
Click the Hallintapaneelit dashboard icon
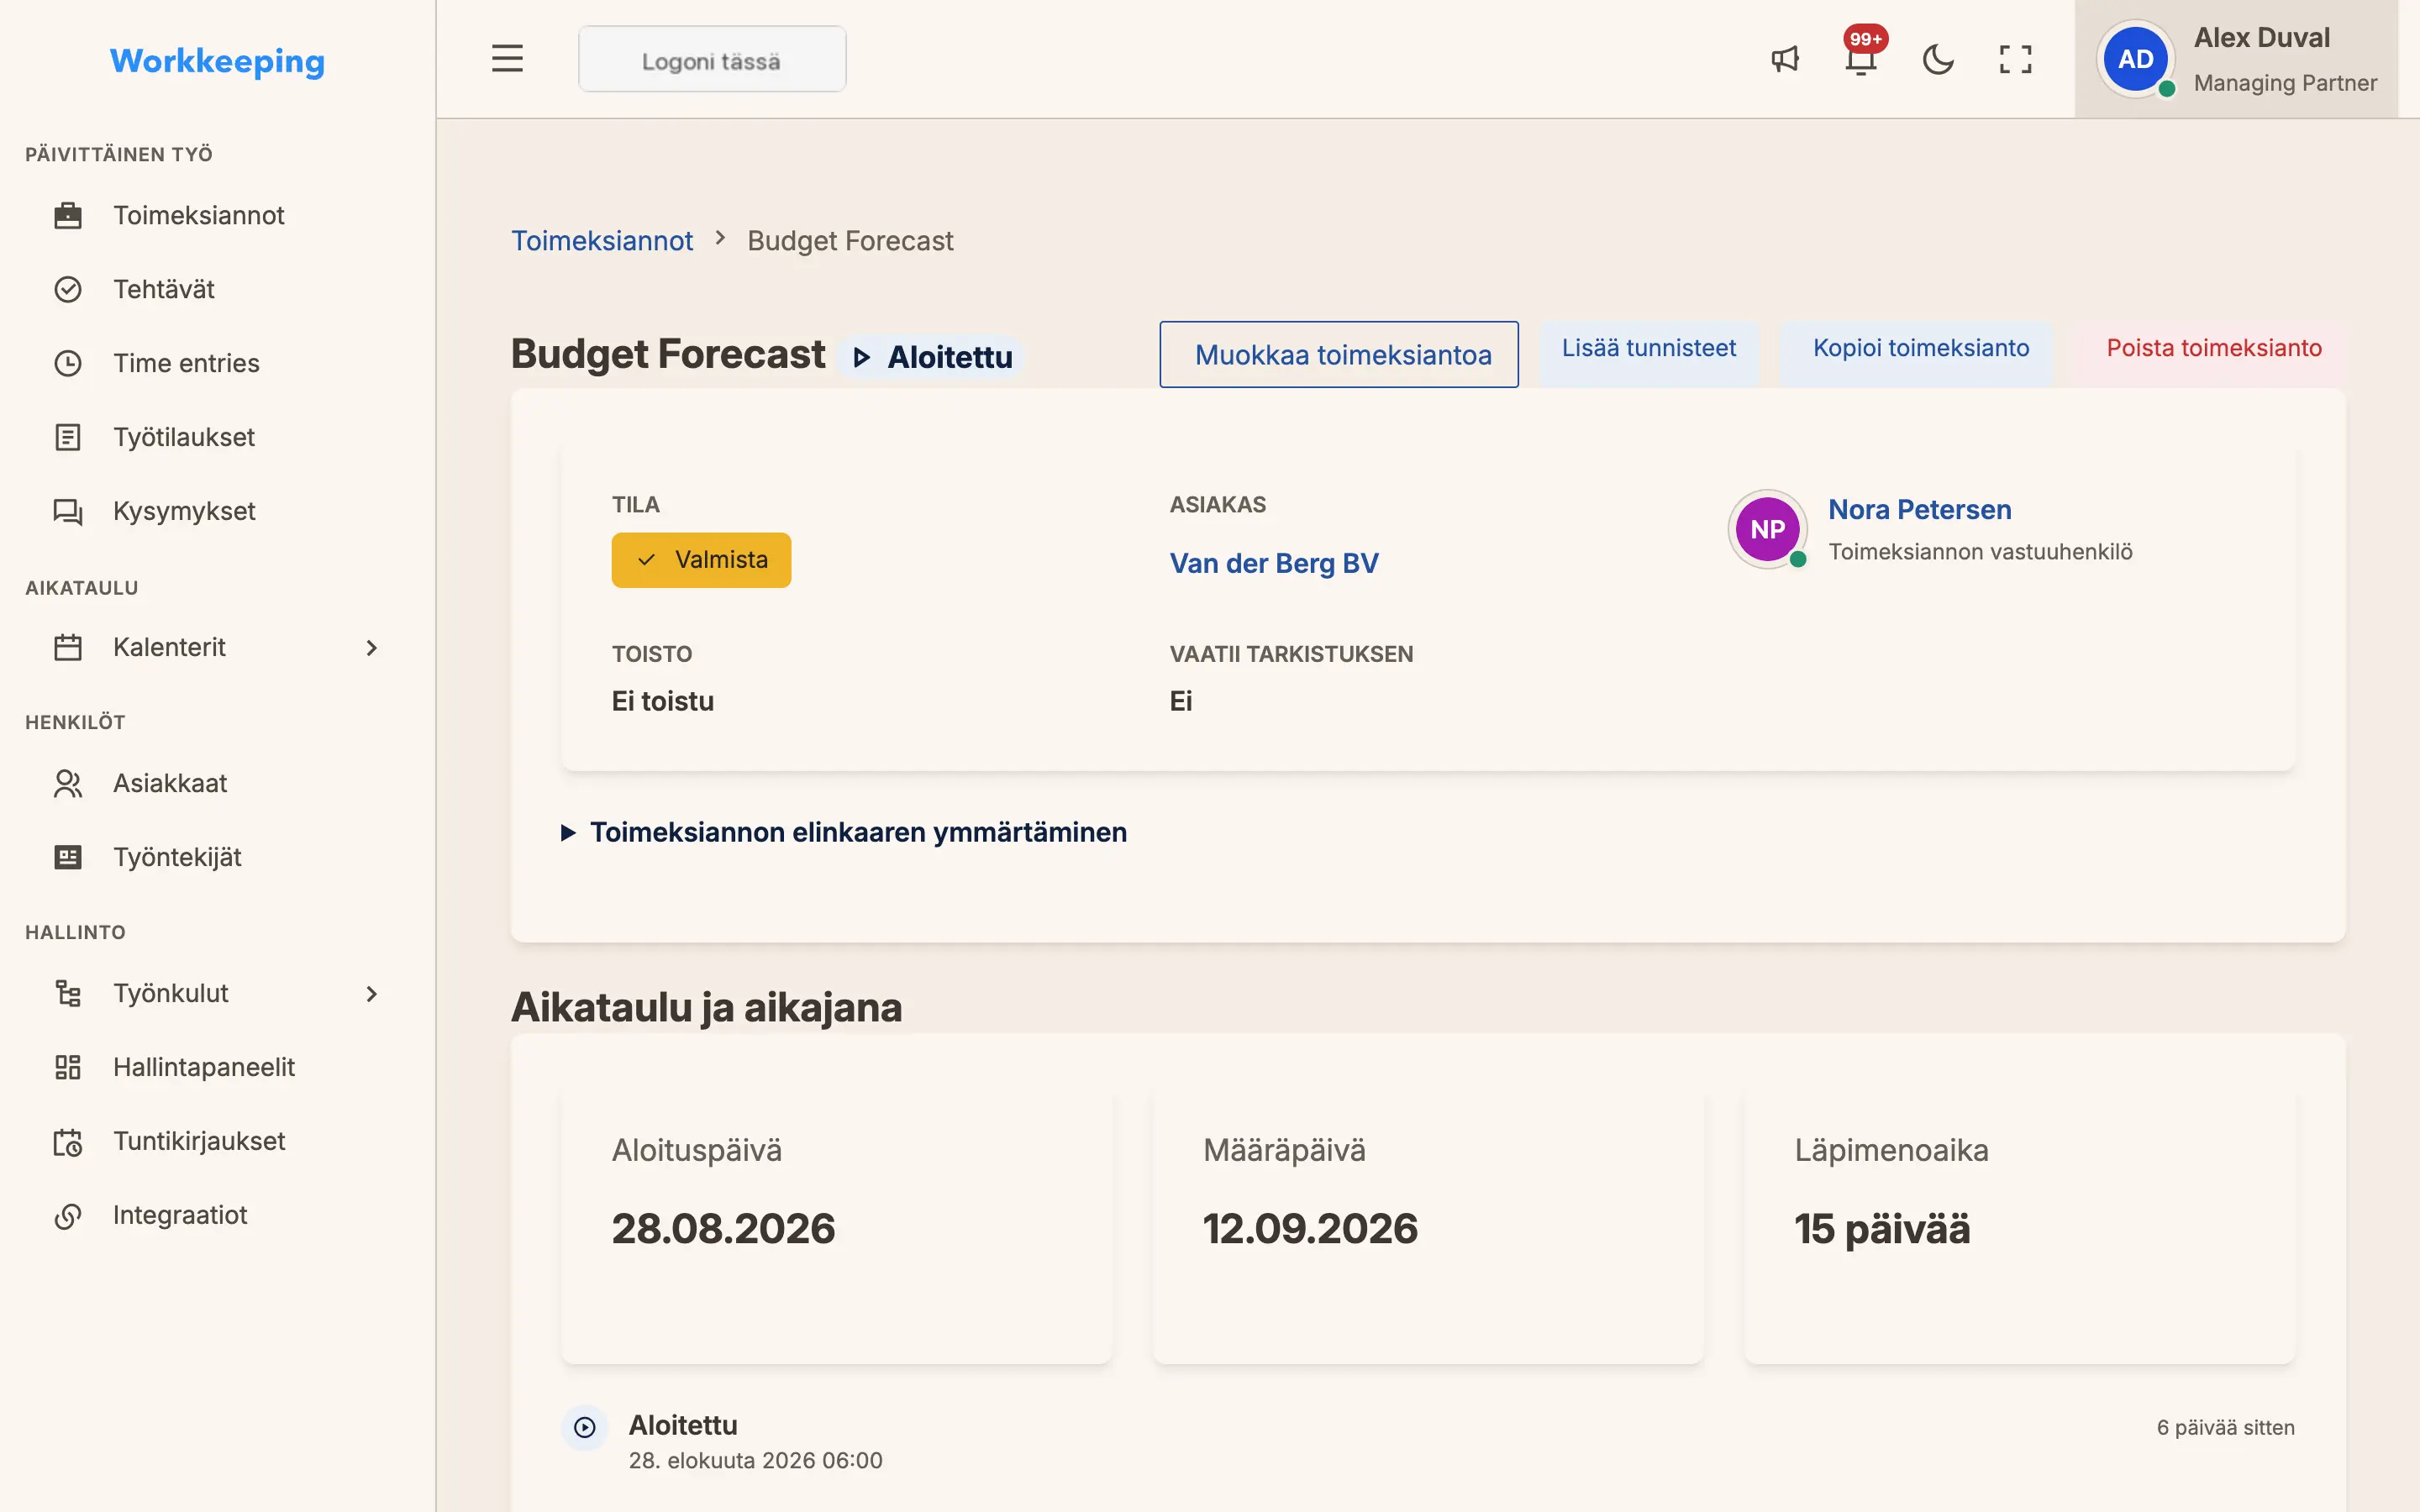pyautogui.click(x=67, y=1067)
